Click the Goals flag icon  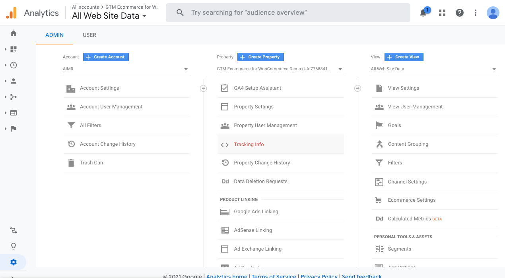point(379,125)
